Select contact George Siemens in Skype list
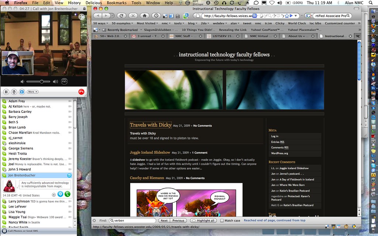Viewport: 378px width, 236px height. pyautogui.click(x=21, y=148)
